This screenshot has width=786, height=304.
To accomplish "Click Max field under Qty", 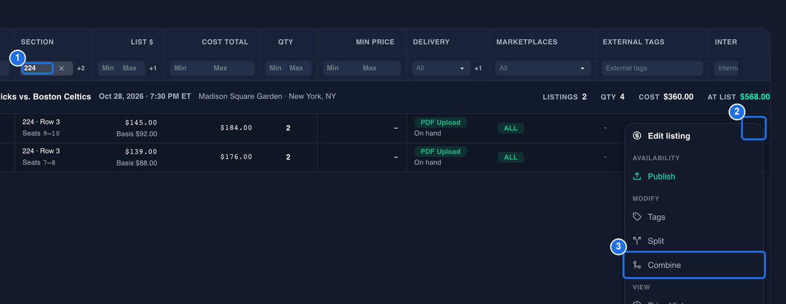I will (297, 68).
